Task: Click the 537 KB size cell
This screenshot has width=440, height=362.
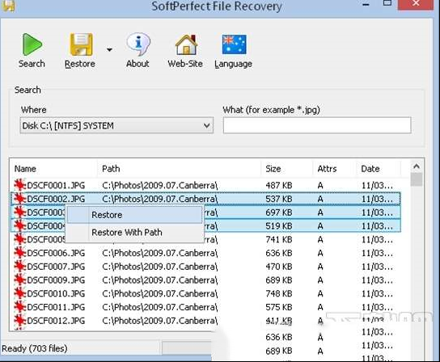Action: click(x=279, y=199)
